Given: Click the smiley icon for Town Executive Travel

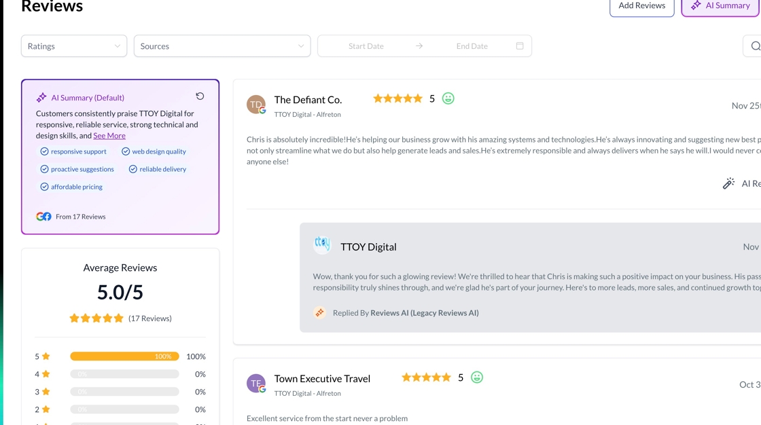Looking at the screenshot, I should click(x=477, y=377).
